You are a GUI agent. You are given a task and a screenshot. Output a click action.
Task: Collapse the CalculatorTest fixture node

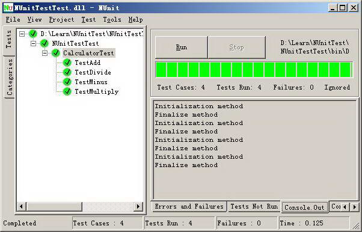pyautogui.click(x=44, y=53)
